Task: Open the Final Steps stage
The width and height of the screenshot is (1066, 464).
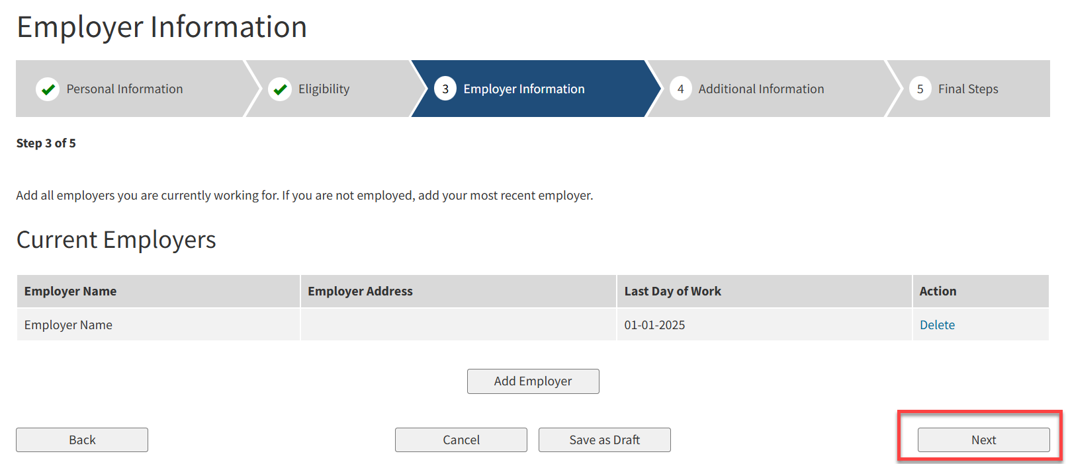Action: 967,89
